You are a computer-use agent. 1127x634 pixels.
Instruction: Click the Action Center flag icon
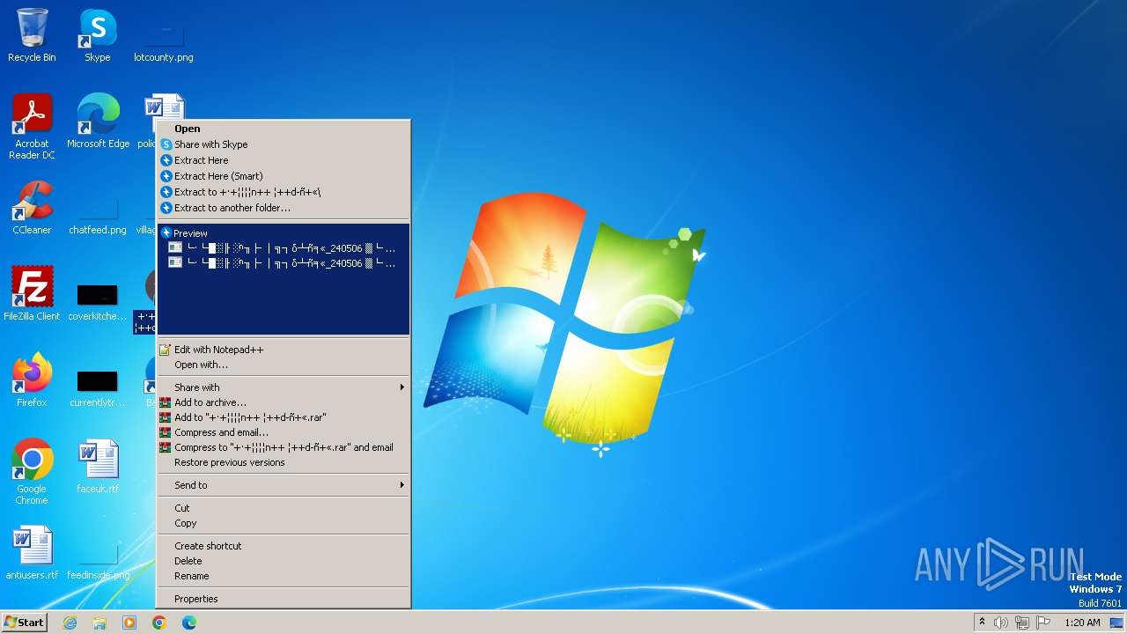[1043, 623]
